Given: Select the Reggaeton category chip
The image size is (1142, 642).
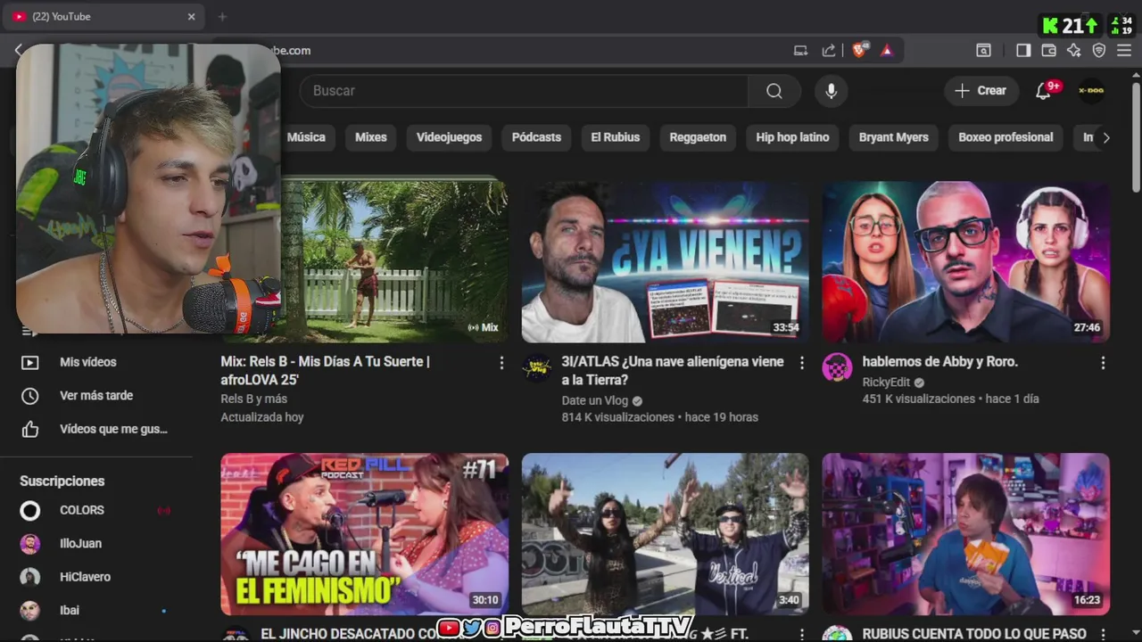Looking at the screenshot, I should (698, 137).
